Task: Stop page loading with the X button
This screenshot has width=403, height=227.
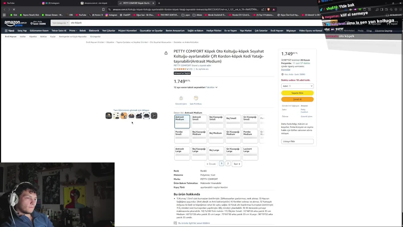Action: (x=14, y=9)
